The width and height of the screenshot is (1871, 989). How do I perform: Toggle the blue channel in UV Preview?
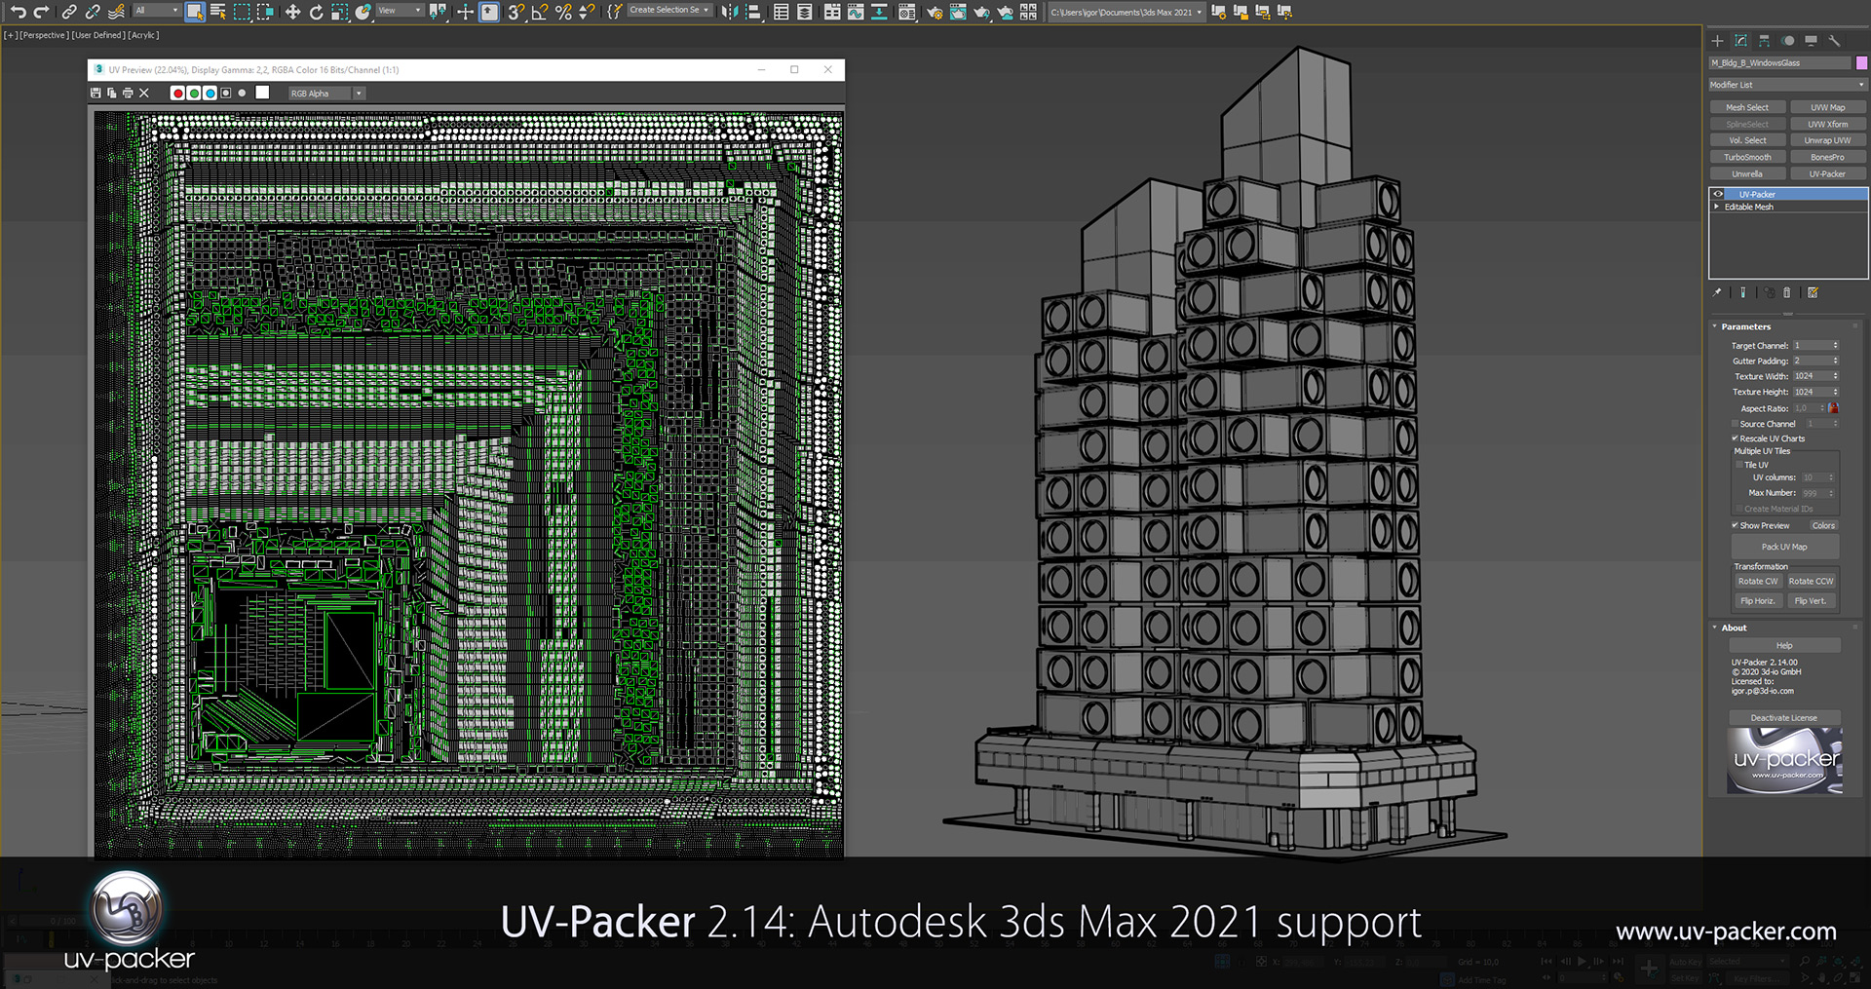(210, 94)
